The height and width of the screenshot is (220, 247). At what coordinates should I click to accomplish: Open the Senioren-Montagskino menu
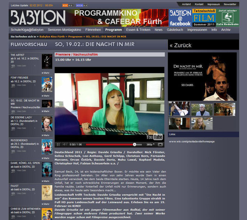click(64, 30)
